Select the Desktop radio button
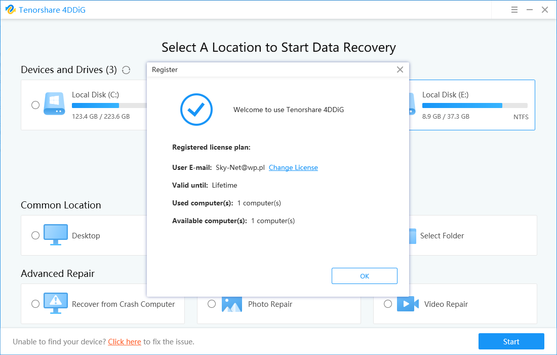The height and width of the screenshot is (355, 557). coord(35,235)
